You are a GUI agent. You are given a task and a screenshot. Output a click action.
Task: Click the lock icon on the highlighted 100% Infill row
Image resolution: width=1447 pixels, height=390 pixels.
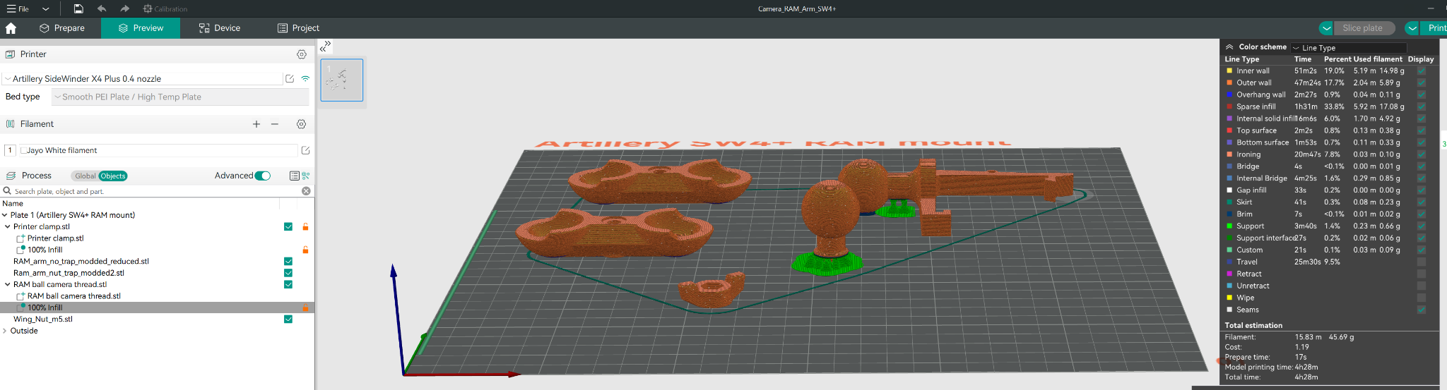coord(305,307)
